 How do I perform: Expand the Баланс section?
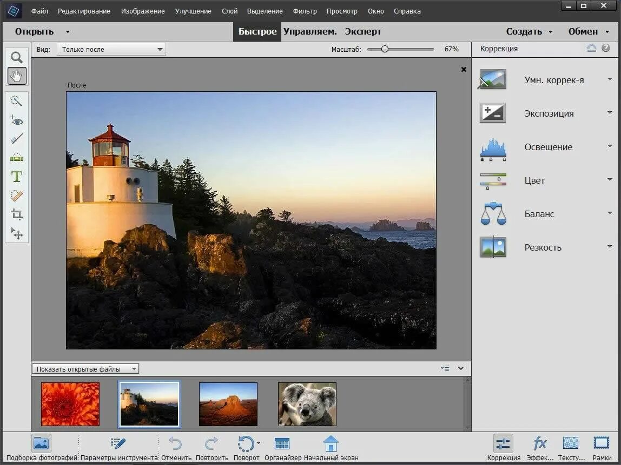coord(610,213)
